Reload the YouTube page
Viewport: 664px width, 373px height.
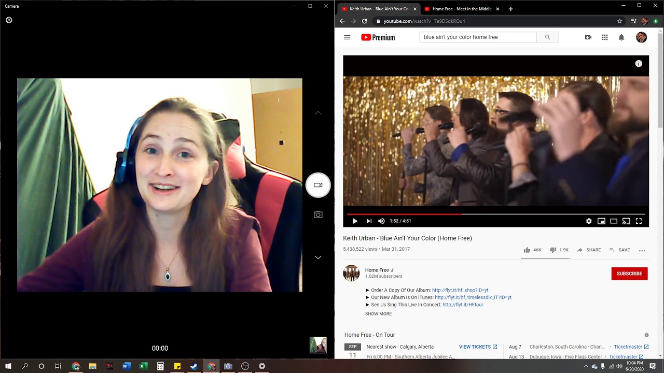[x=365, y=21]
